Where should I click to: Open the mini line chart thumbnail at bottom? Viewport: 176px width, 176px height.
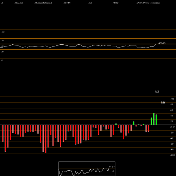pos(87,169)
